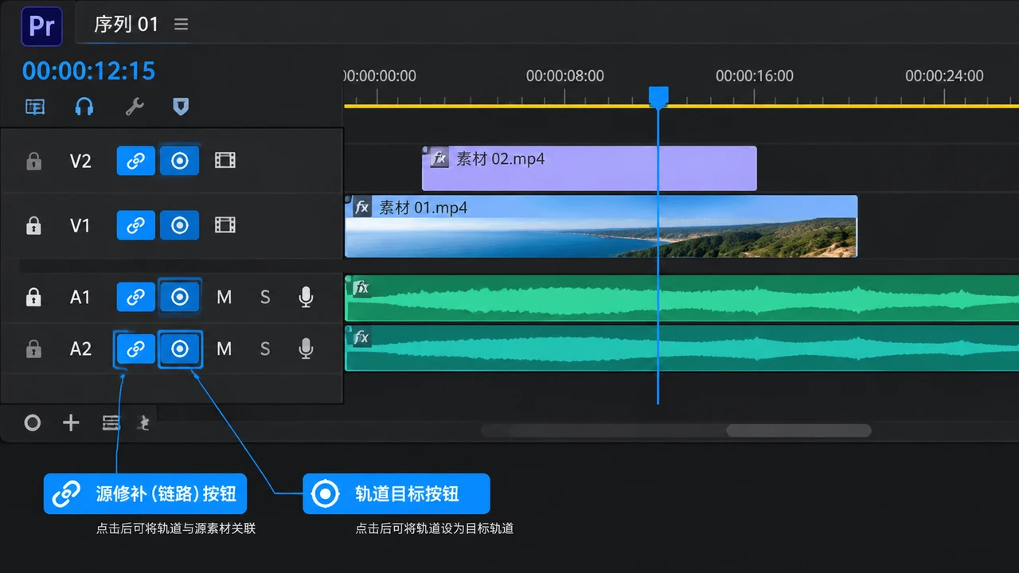Toggle A1 track target button
1019x573 pixels.
click(180, 297)
